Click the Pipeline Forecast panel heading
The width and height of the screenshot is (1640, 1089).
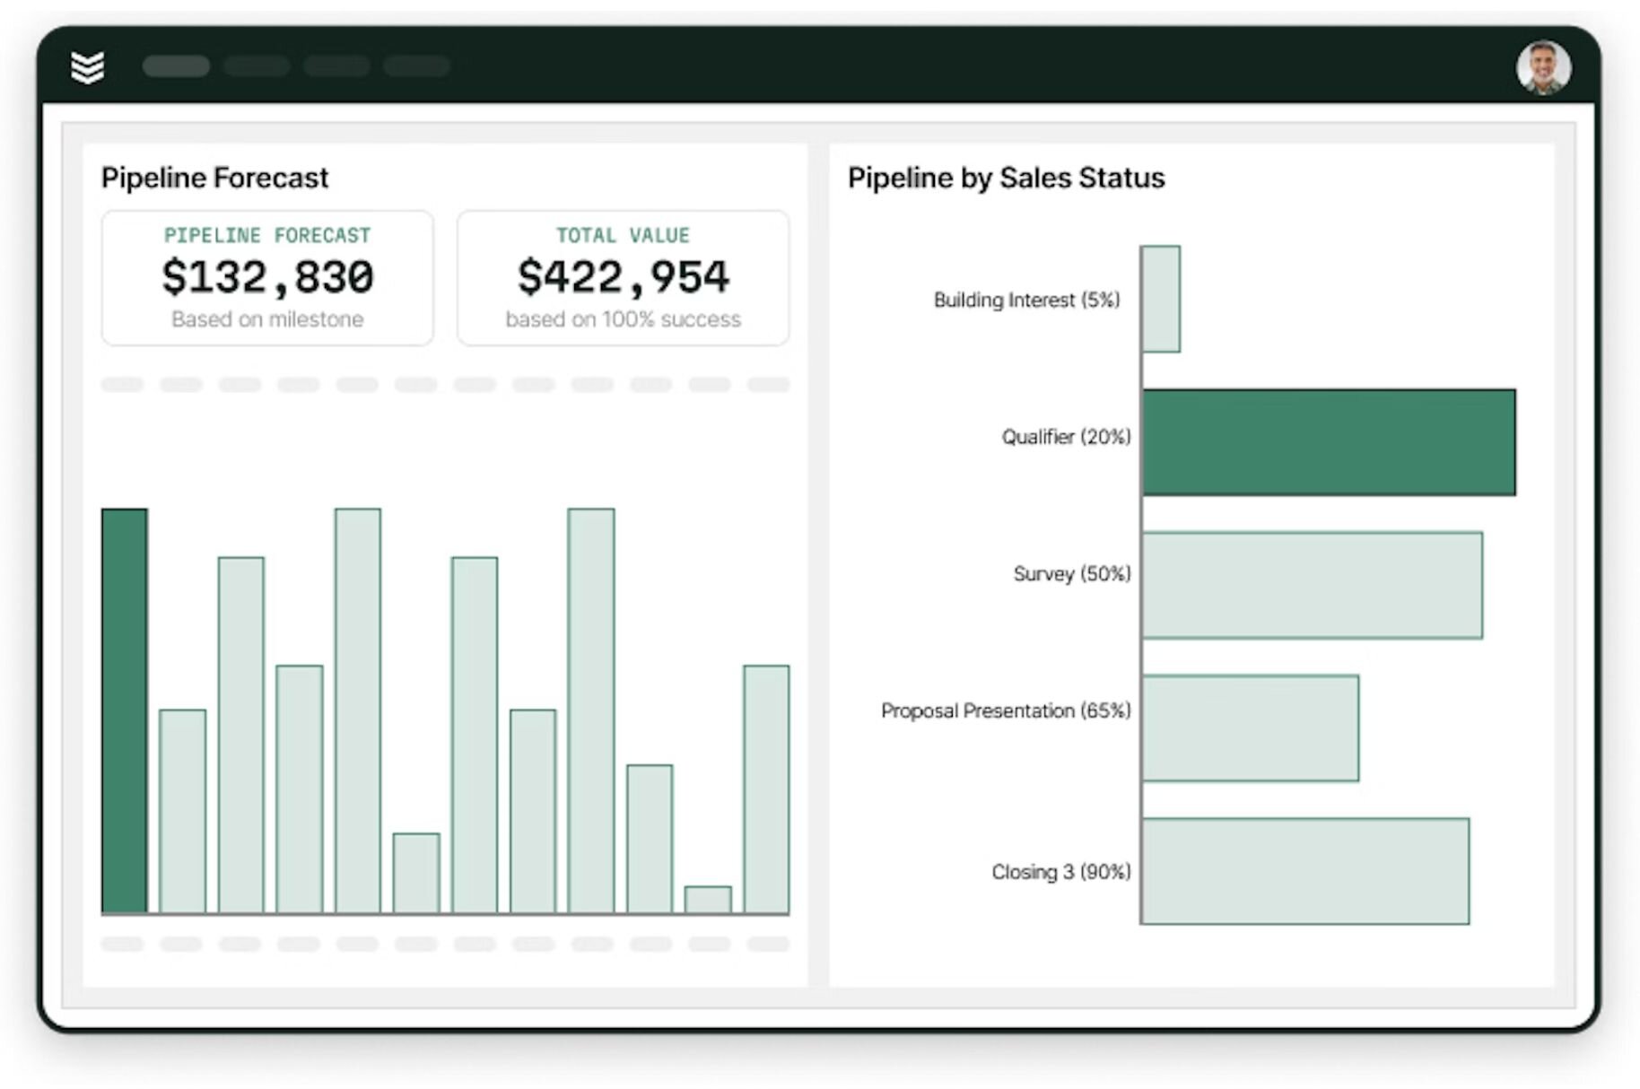pyautogui.click(x=215, y=178)
